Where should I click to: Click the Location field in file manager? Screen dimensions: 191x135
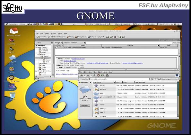coord(119,79)
